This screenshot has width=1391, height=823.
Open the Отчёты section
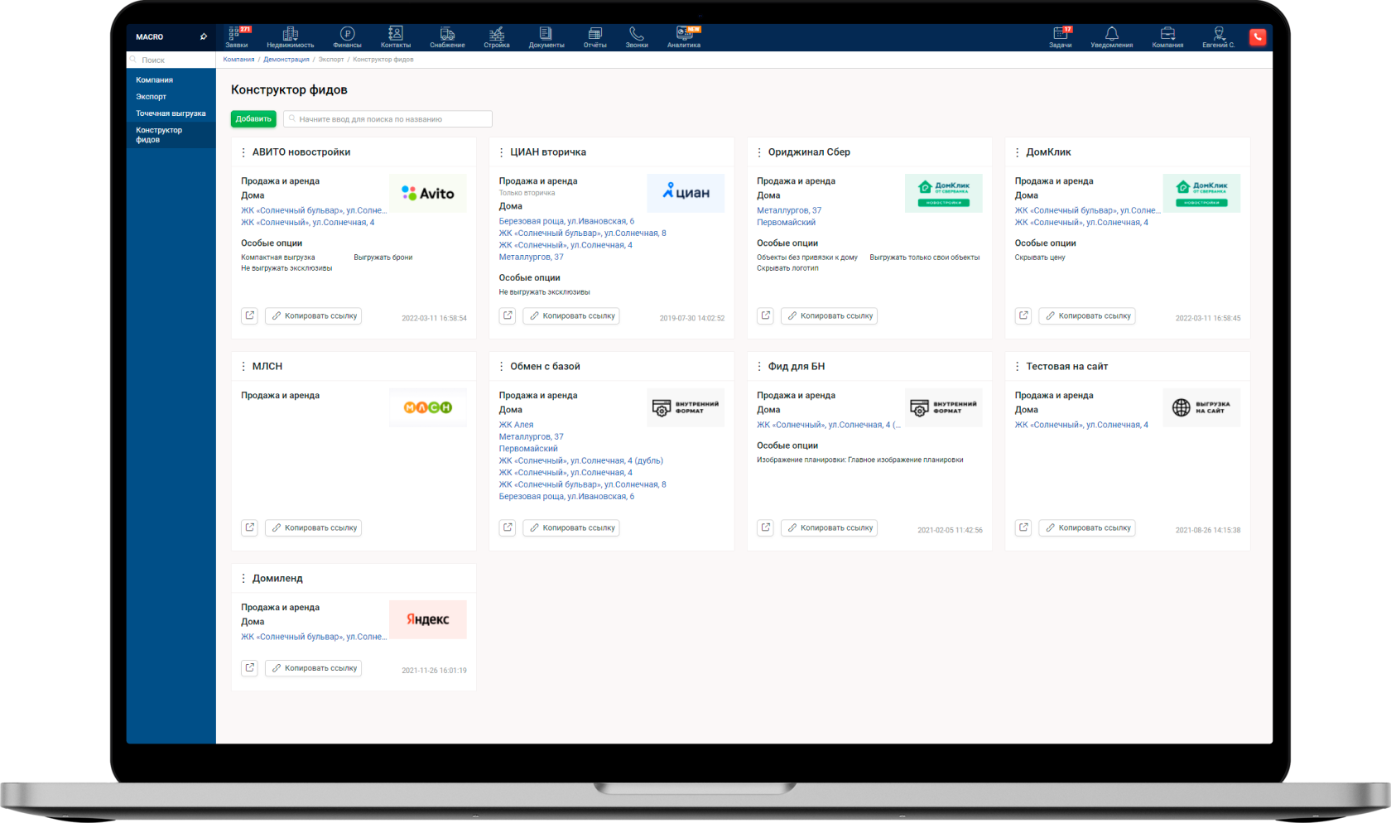595,37
